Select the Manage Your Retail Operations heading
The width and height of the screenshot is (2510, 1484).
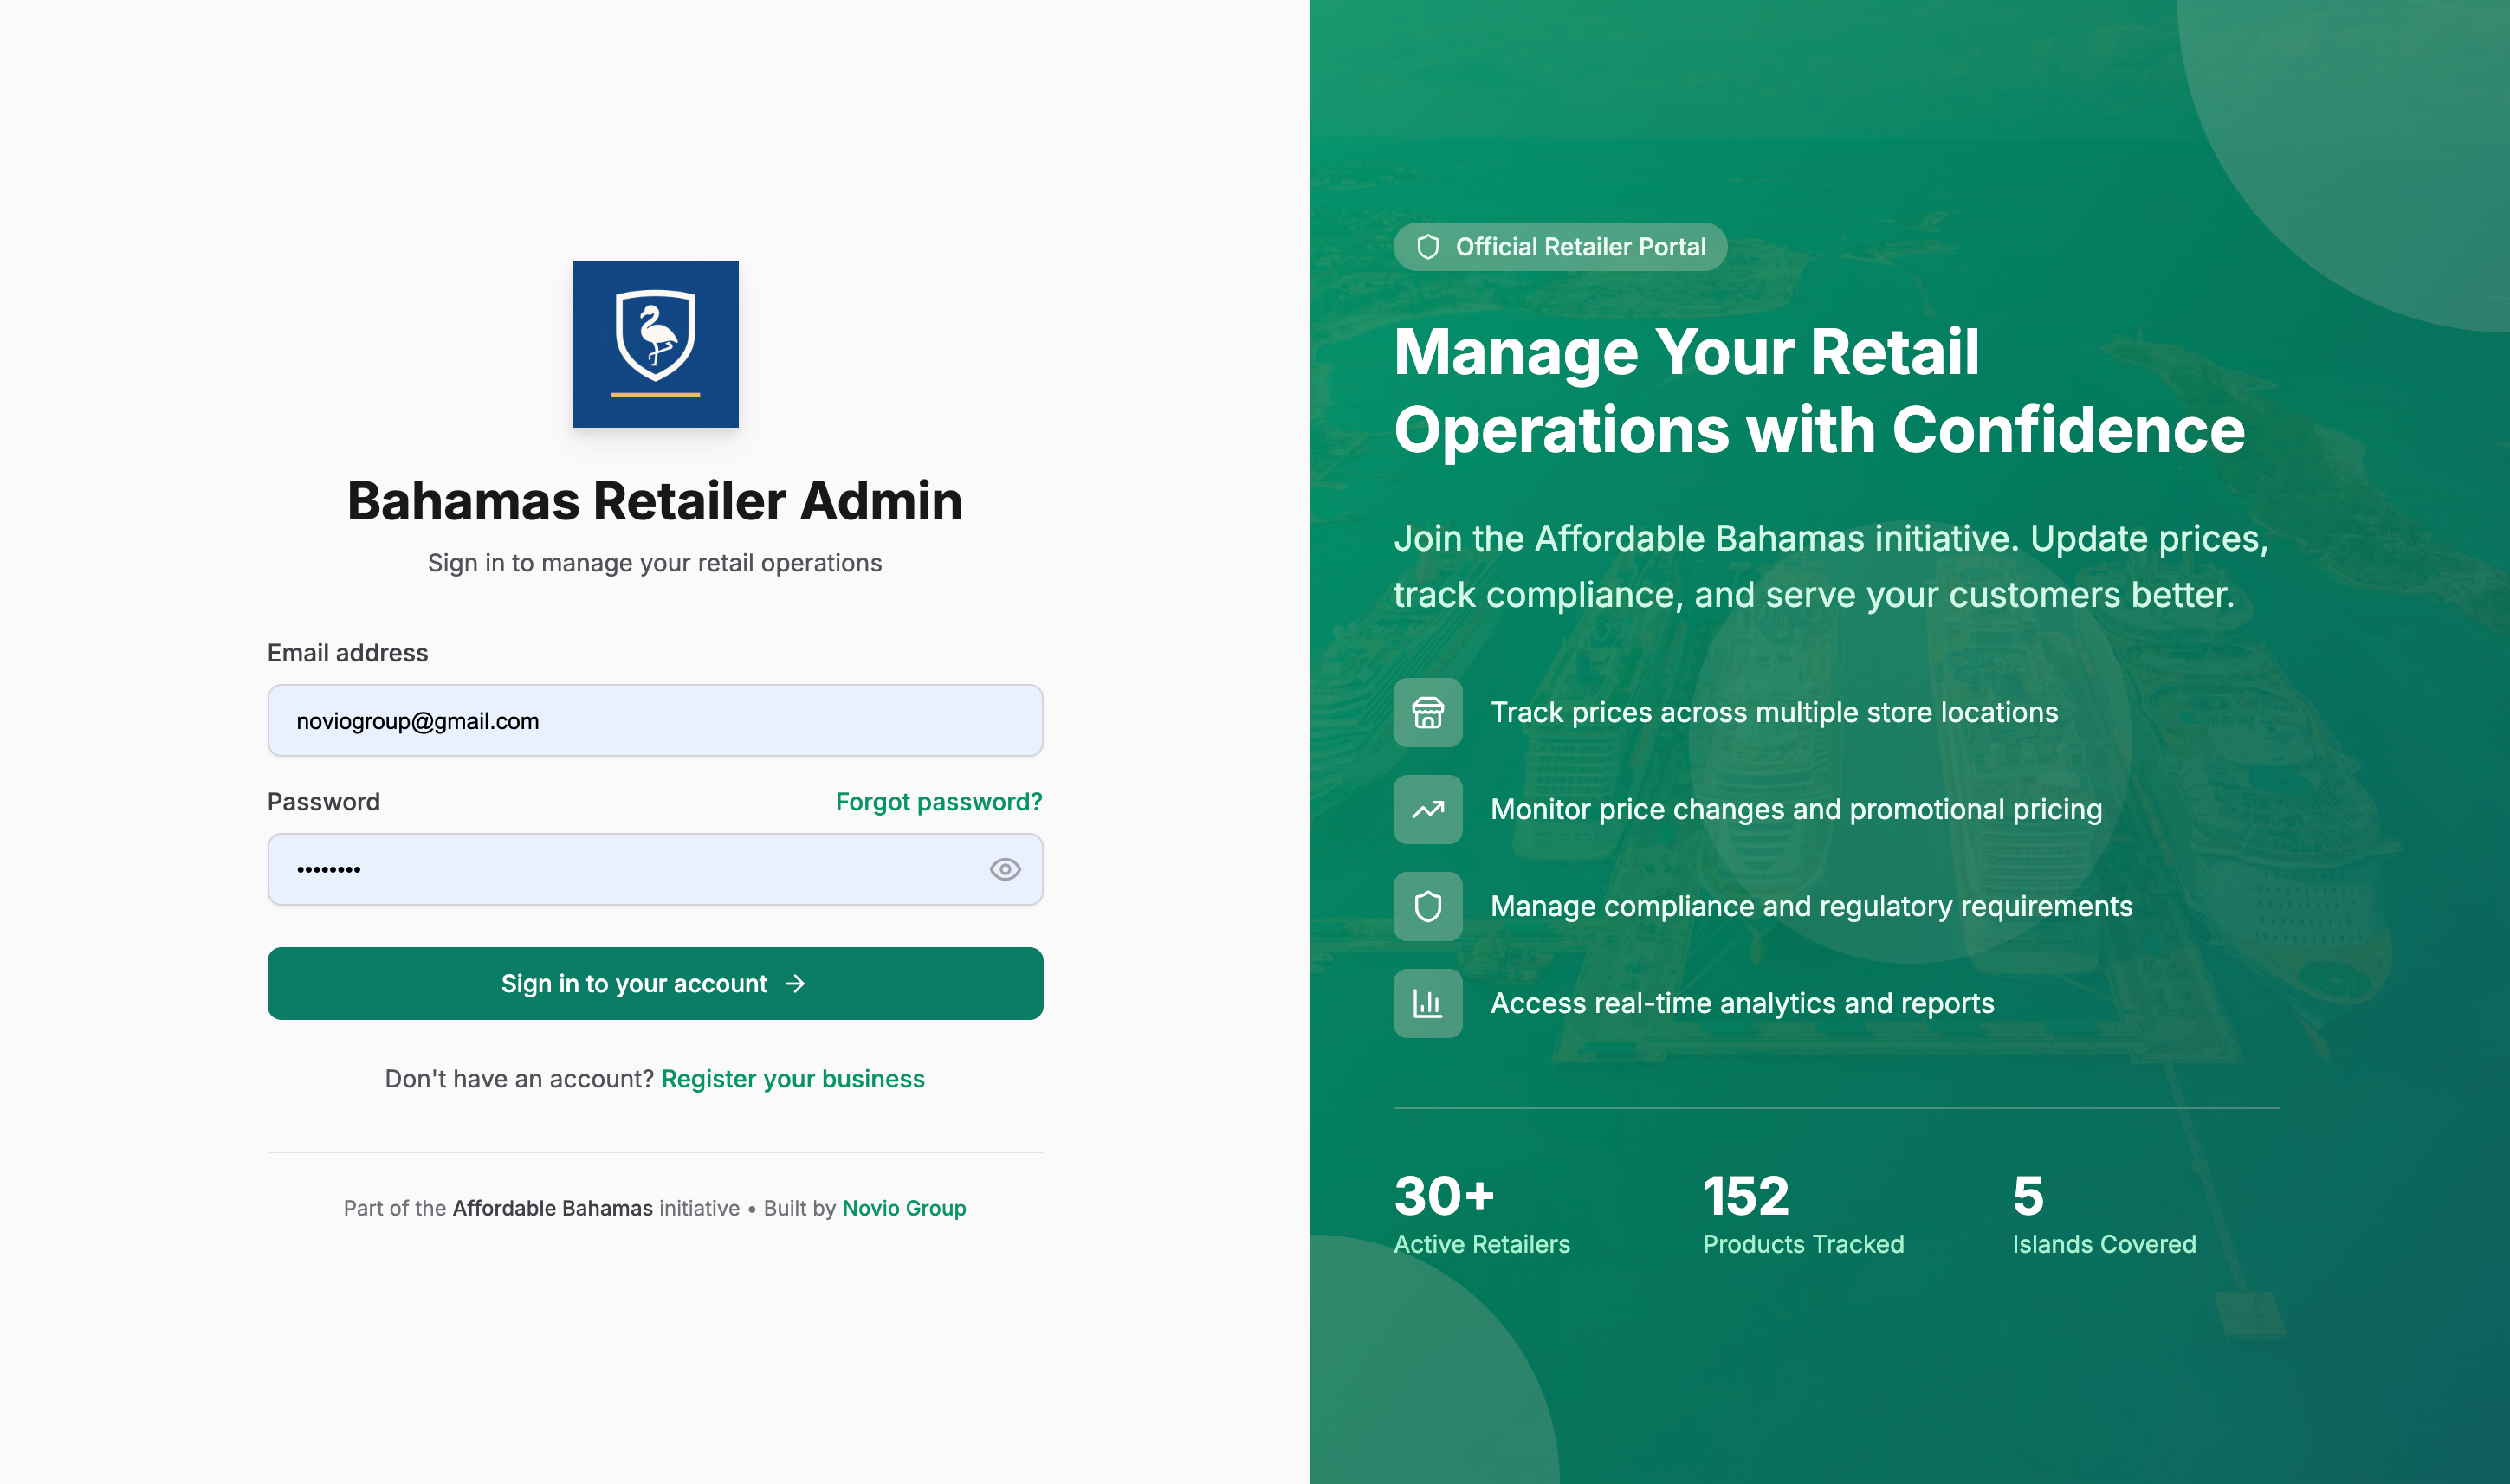[x=1819, y=390]
